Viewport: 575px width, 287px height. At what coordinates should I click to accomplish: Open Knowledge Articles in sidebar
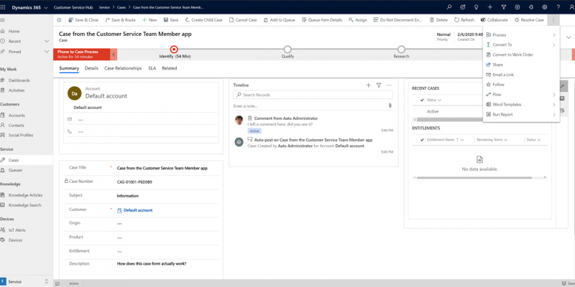tap(26, 195)
